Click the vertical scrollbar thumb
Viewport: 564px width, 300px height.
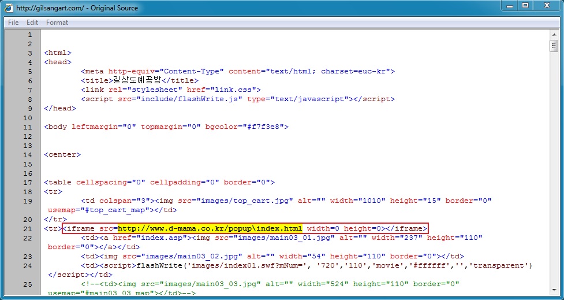(554, 46)
